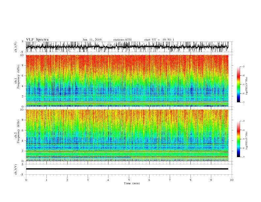This screenshot has width=261, height=202.
Task: Click the ch.2 PSD color scale bar
Action: click(x=238, y=139)
